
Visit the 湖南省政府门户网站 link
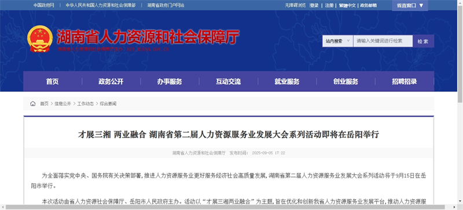166,5
